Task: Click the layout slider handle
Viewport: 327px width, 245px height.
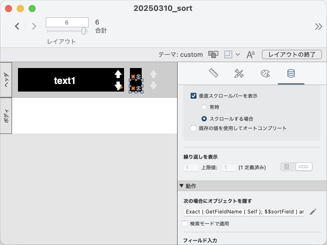Action: [84, 31]
